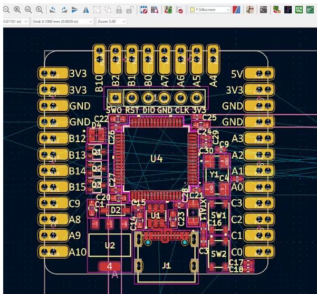Click the SW1 switch footprint
Screen dimensions: 317x294
click(218, 214)
